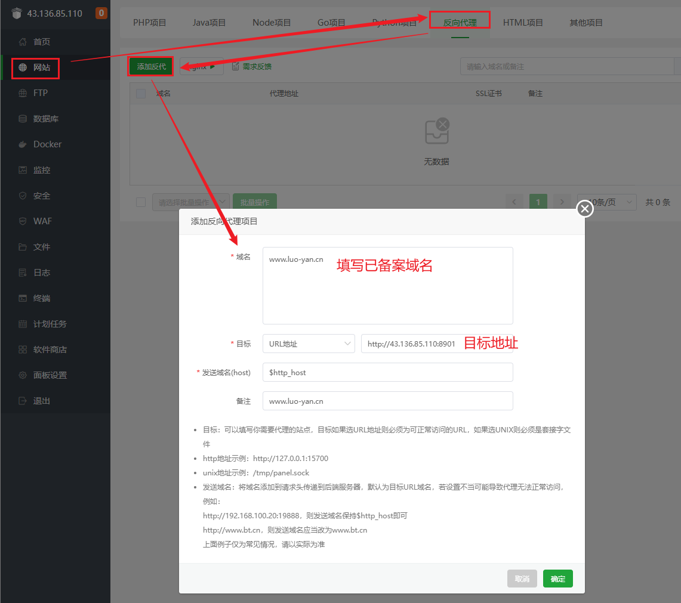Image resolution: width=681 pixels, height=603 pixels.
Task: Open the 条/页 page size dropdown
Action: [x=606, y=202]
